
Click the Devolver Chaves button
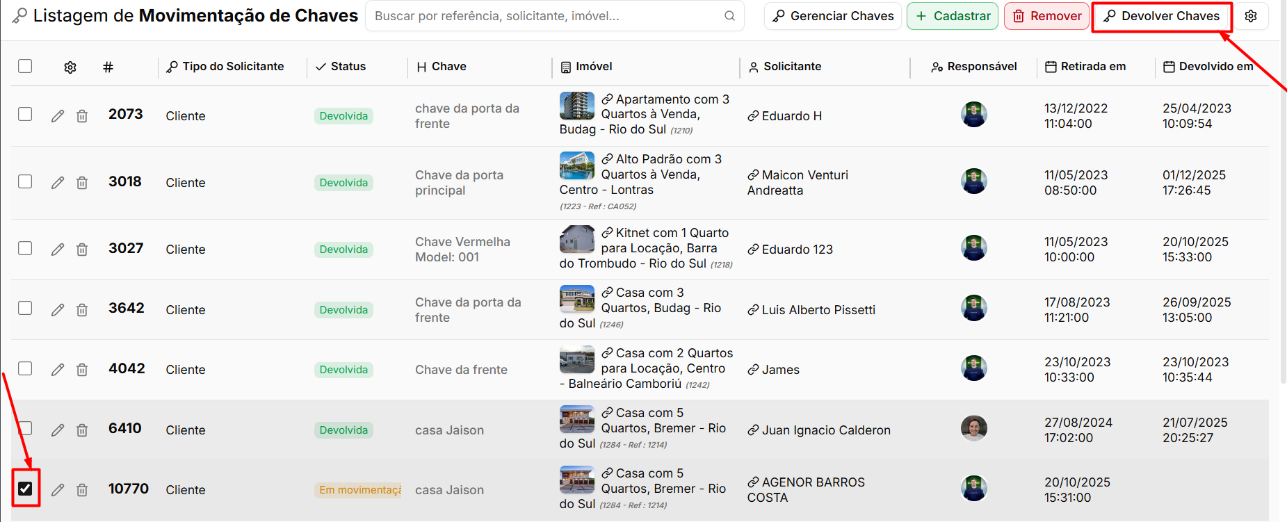click(1162, 16)
